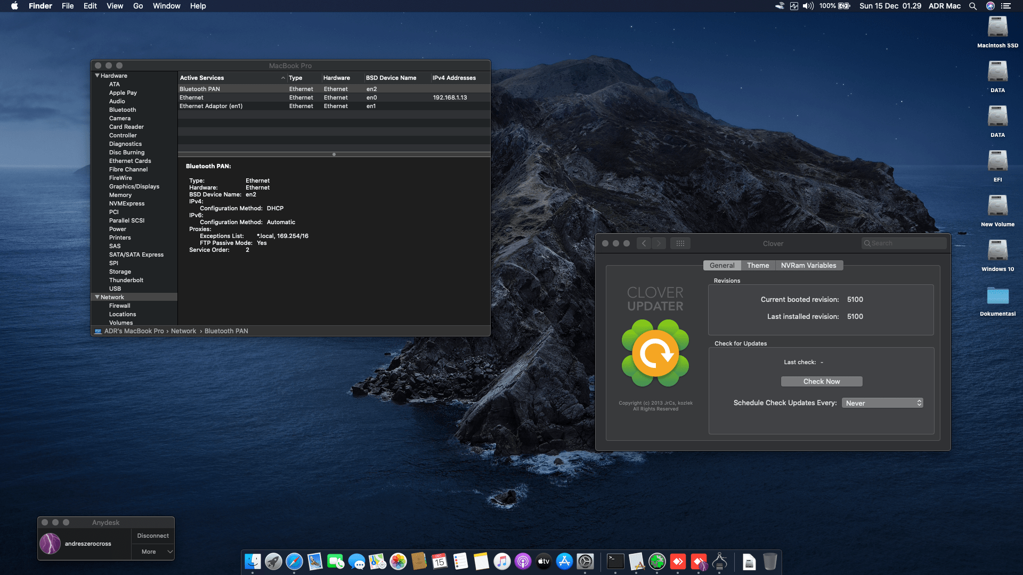Select Macintosh SSD drive on desktop
The image size is (1023, 575).
pos(997,32)
